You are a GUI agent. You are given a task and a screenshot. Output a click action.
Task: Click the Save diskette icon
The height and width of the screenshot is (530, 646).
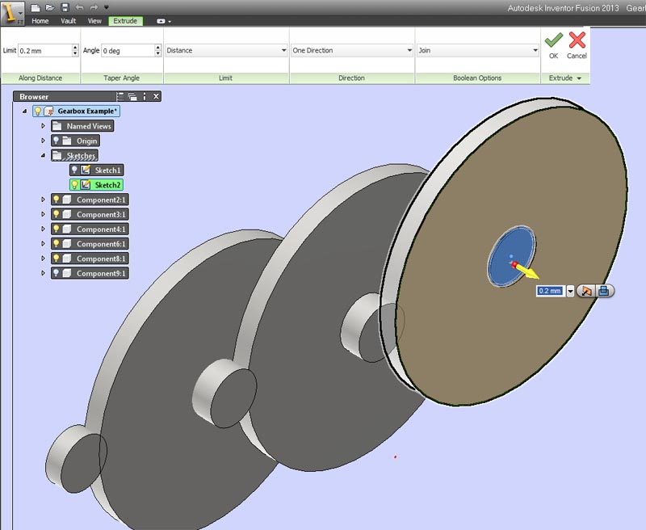[65, 7]
